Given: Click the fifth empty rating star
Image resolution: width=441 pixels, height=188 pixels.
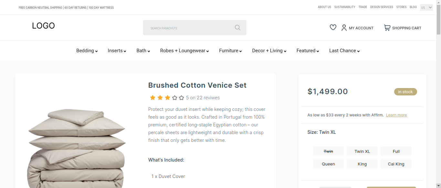Looking at the screenshot, I should tap(182, 98).
